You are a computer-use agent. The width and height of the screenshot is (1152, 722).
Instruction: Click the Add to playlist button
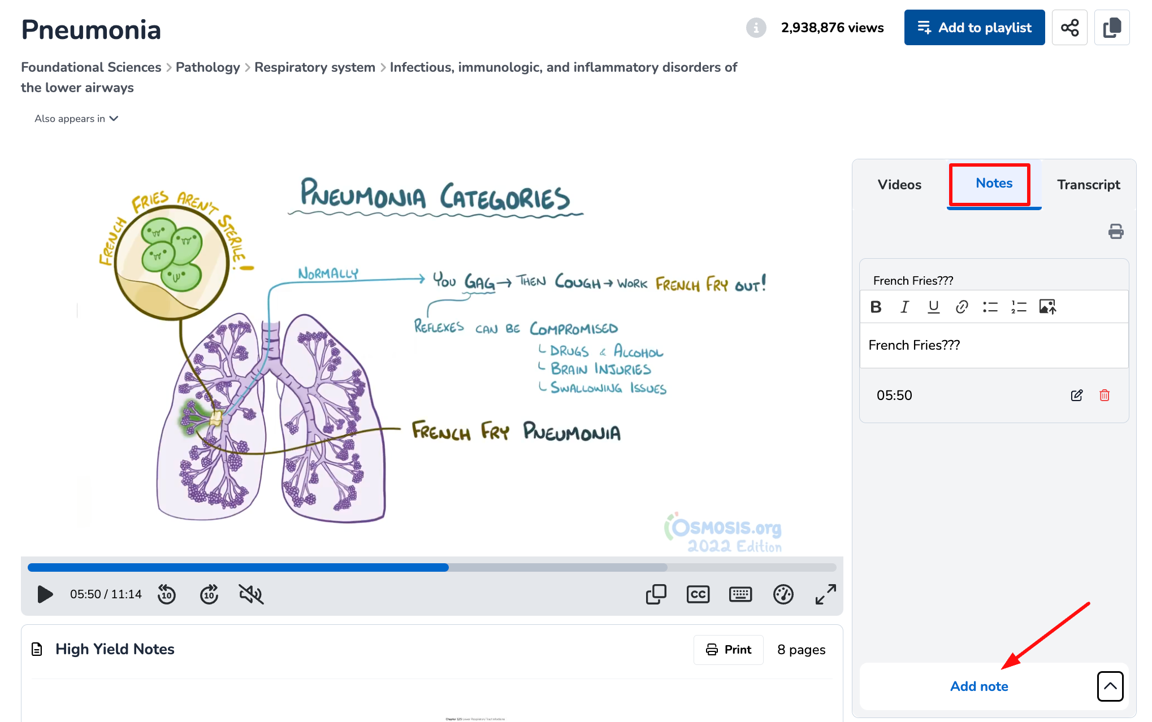(x=974, y=28)
